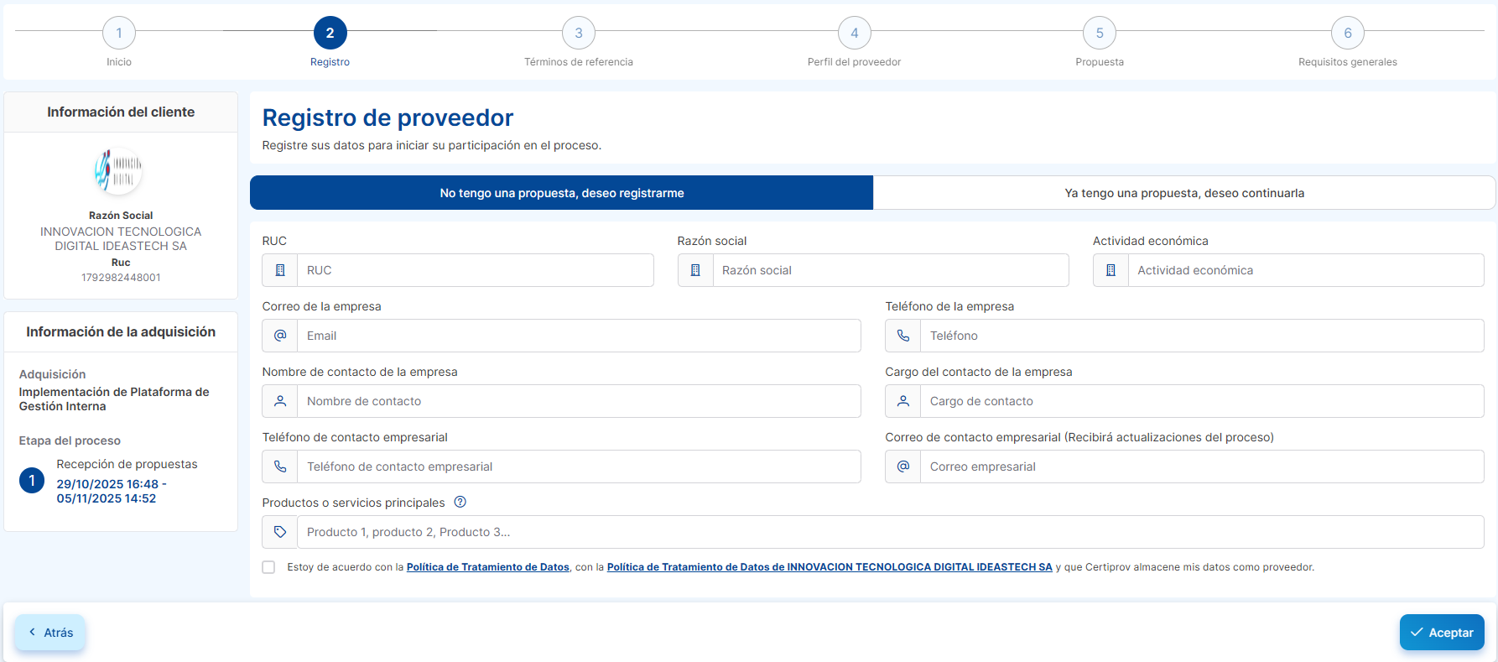The height and width of the screenshot is (662, 1498).
Task: Switch to 'Ya tengo una propuesta' tab
Action: click(x=1183, y=193)
